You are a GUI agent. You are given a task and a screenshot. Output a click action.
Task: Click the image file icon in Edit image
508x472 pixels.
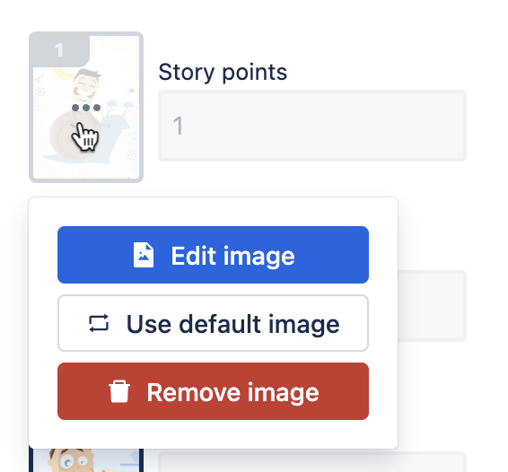point(144,255)
